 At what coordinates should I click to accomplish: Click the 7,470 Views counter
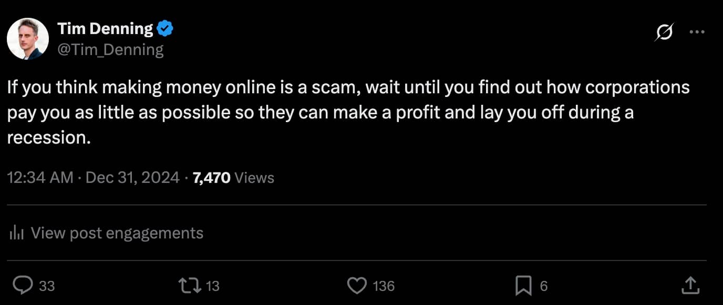(x=233, y=178)
